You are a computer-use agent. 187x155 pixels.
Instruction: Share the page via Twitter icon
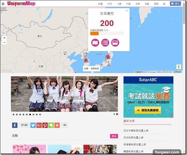click(33, 125)
